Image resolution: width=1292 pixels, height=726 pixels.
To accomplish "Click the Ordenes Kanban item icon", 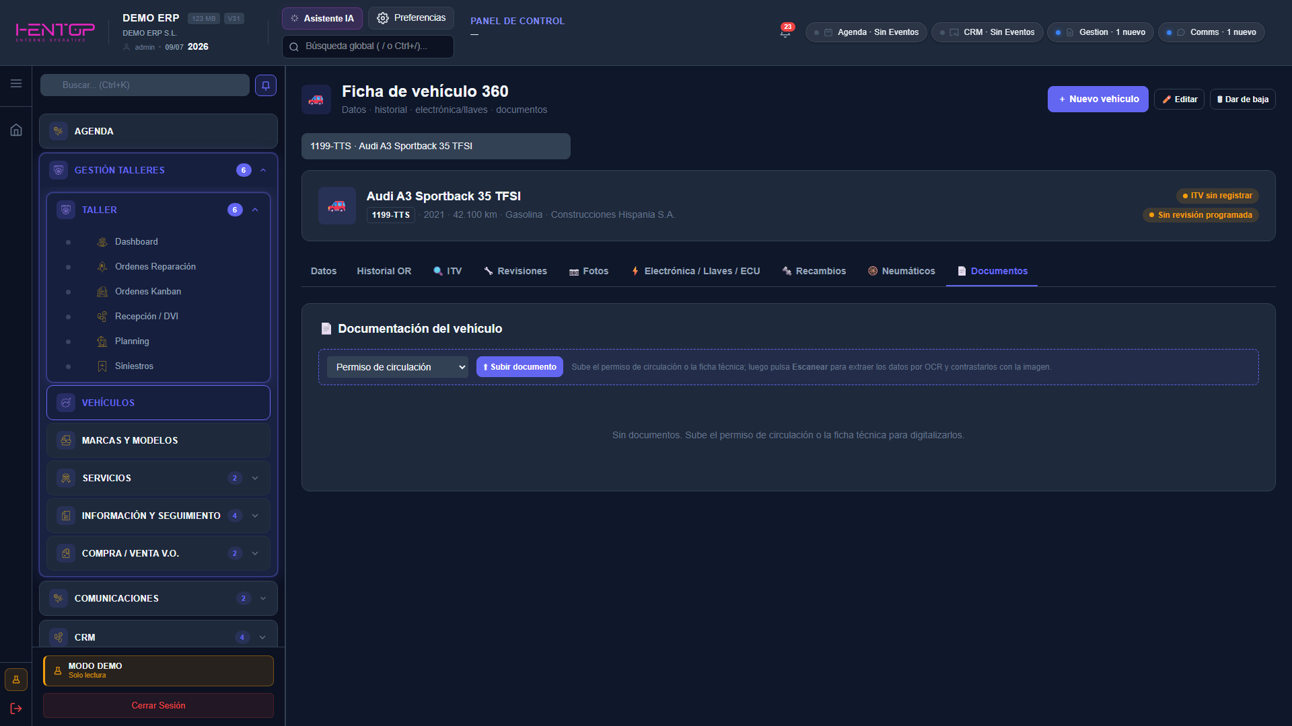I will tap(102, 292).
